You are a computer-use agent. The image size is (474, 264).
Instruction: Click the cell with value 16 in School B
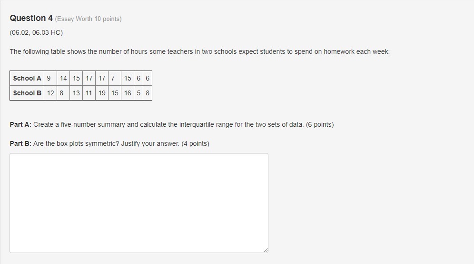pos(128,93)
